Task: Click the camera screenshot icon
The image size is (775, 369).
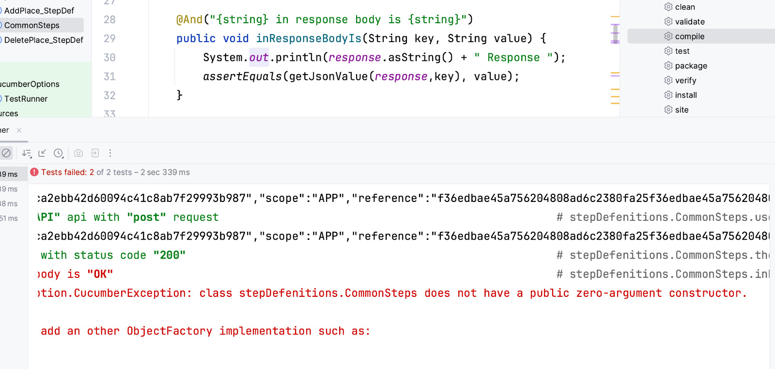Action: point(78,153)
